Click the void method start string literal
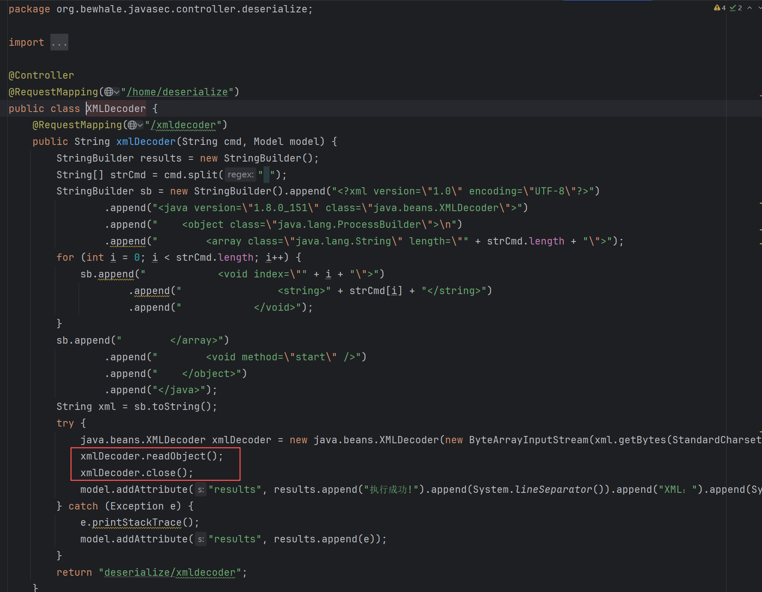 pos(257,357)
